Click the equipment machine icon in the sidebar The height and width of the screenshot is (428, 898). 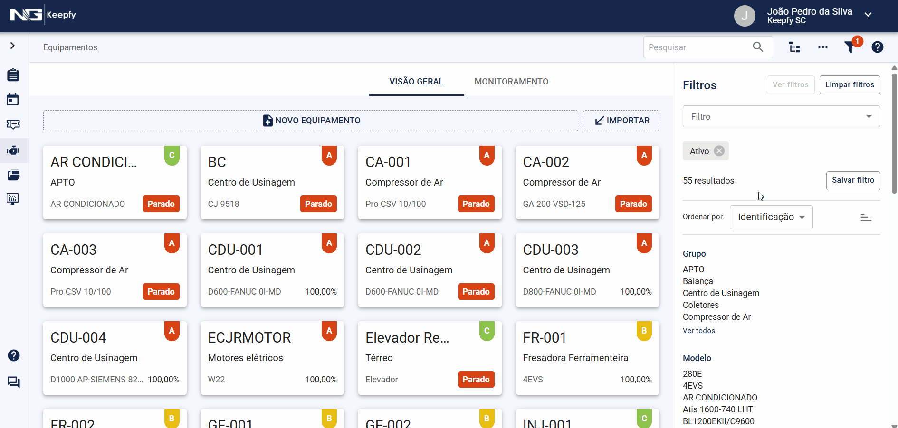(x=13, y=150)
